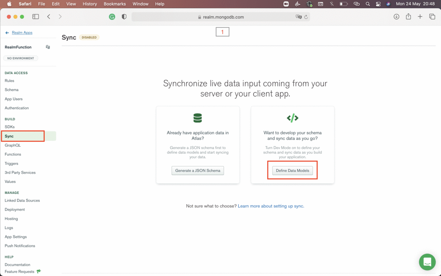This screenshot has width=441, height=276.
Task: Go to App Users
Action: tap(14, 99)
